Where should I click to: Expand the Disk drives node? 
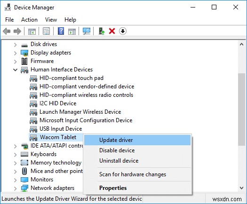coord(15,45)
